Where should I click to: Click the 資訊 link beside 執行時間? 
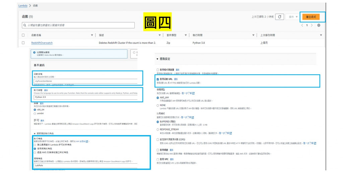(x=46, y=90)
